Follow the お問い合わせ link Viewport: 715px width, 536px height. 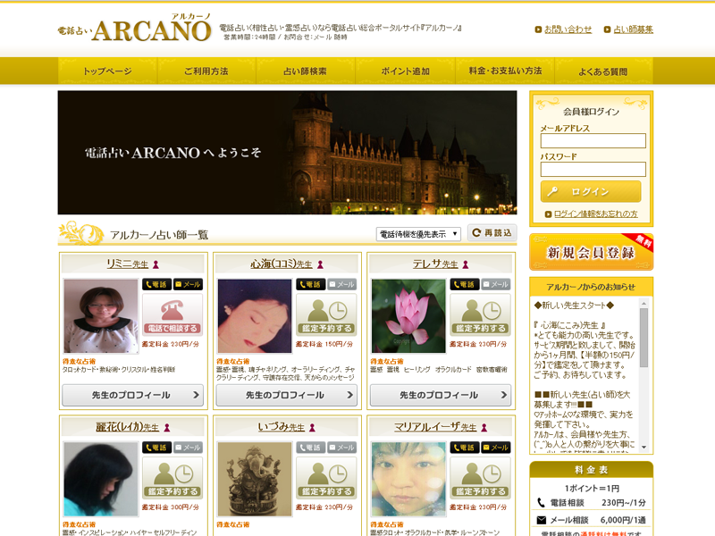(x=568, y=29)
